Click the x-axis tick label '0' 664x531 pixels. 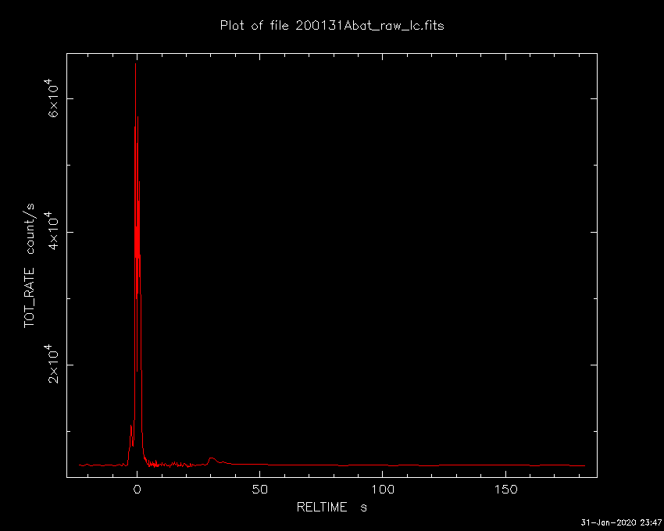[x=137, y=490]
